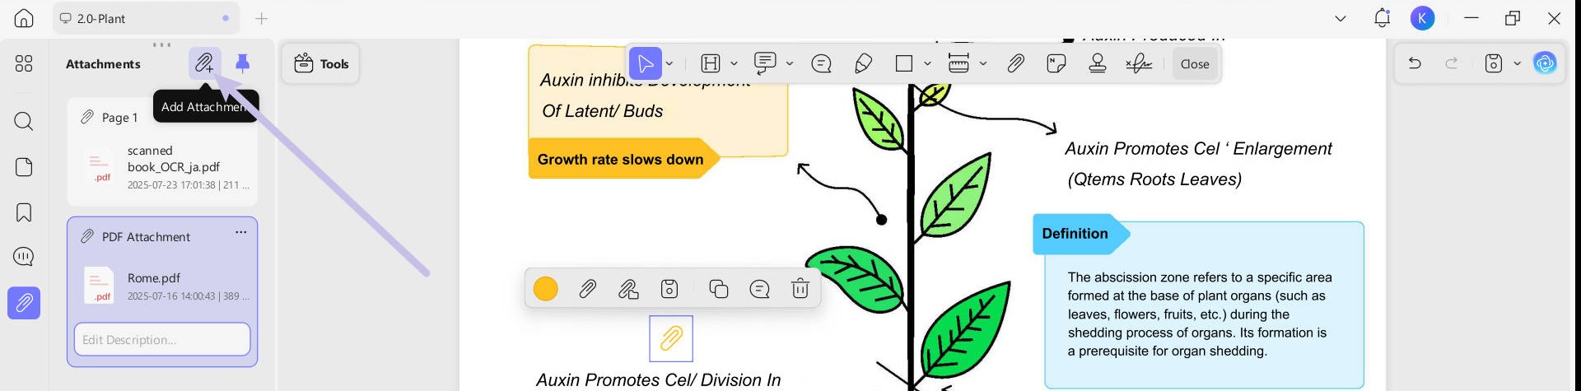
Task: Open the search magnifier in sidebar
Action: [x=24, y=122]
